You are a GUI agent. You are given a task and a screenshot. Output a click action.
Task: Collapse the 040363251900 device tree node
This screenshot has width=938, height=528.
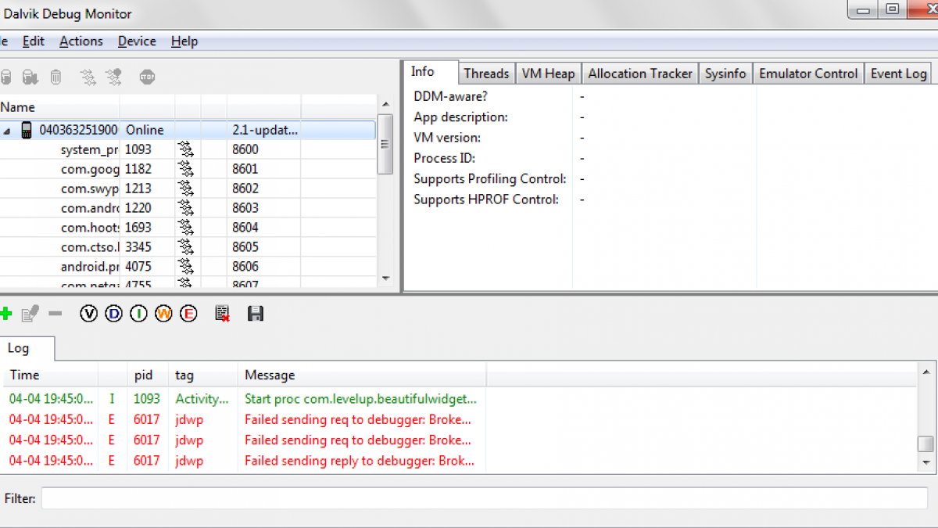(x=7, y=131)
